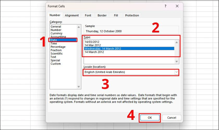Pick the 14/03/2012 date format
This screenshot has width=219, height=130.
point(92,42)
